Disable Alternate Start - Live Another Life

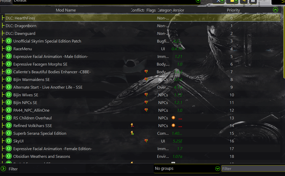[x=8, y=87]
